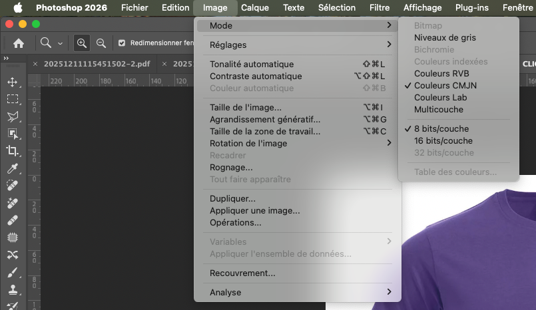
Task: Select the Spot Healing Brush tool
Action: (x=13, y=186)
